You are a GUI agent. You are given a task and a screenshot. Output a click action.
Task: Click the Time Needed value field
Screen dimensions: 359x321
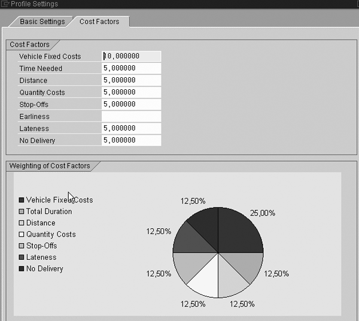131,68
